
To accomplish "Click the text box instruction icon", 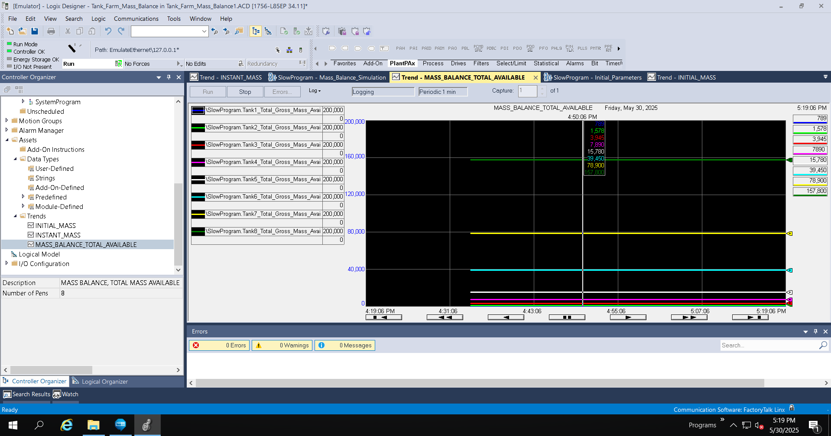I will pyautogui.click(x=384, y=48).
